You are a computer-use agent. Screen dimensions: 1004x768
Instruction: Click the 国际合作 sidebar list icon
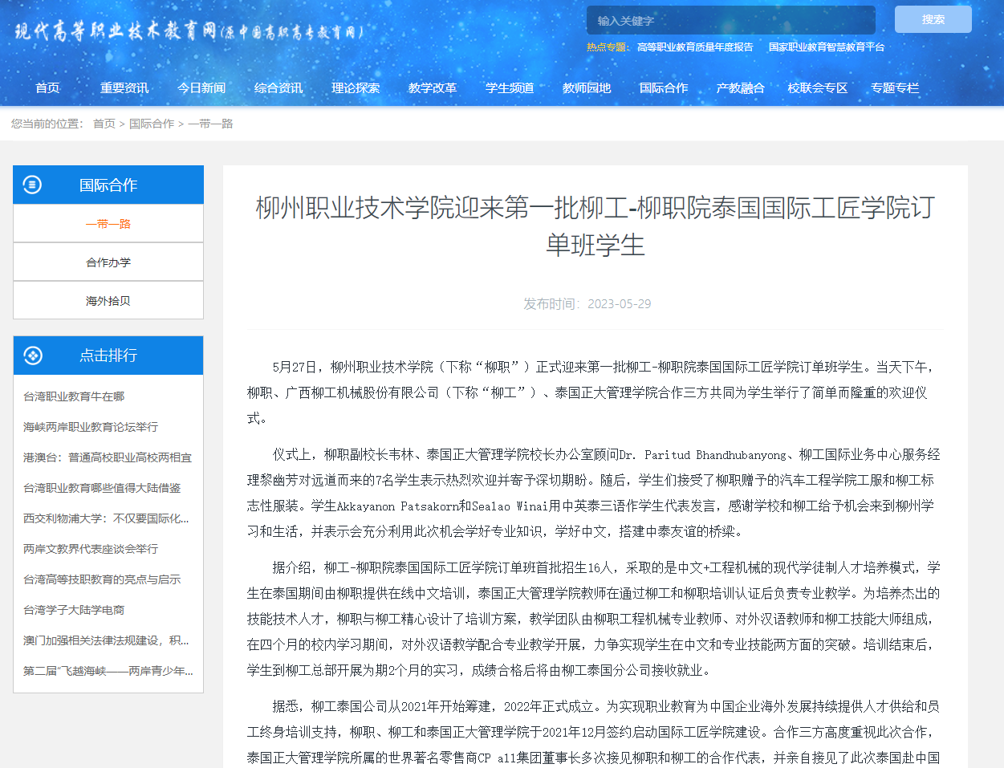32,185
